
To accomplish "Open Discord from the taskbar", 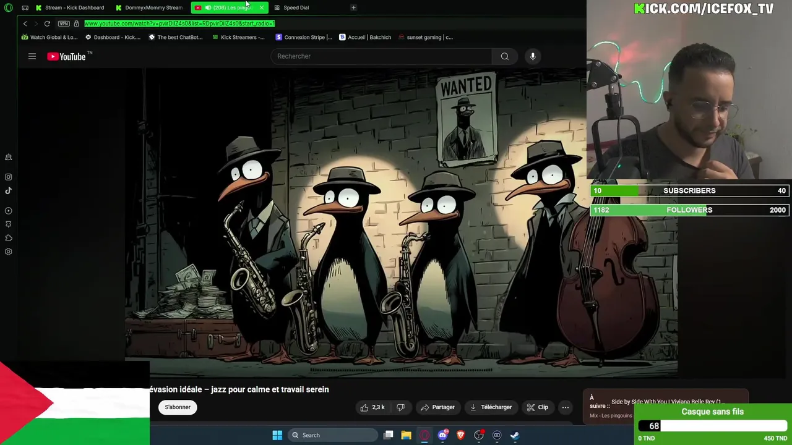I will [442, 435].
